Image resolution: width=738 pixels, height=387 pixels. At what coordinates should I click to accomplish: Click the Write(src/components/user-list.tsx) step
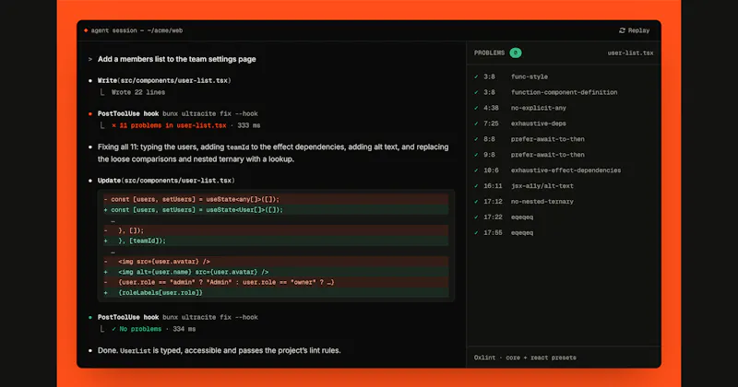[164, 80]
